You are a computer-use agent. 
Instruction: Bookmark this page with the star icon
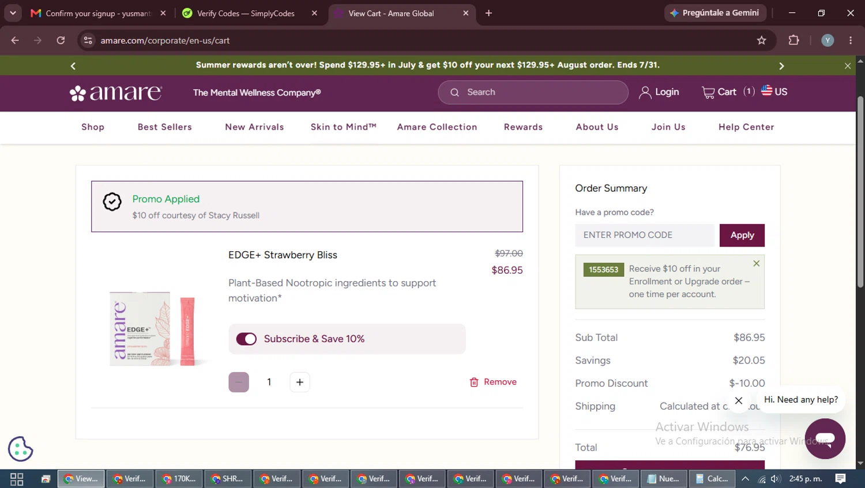pyautogui.click(x=762, y=40)
